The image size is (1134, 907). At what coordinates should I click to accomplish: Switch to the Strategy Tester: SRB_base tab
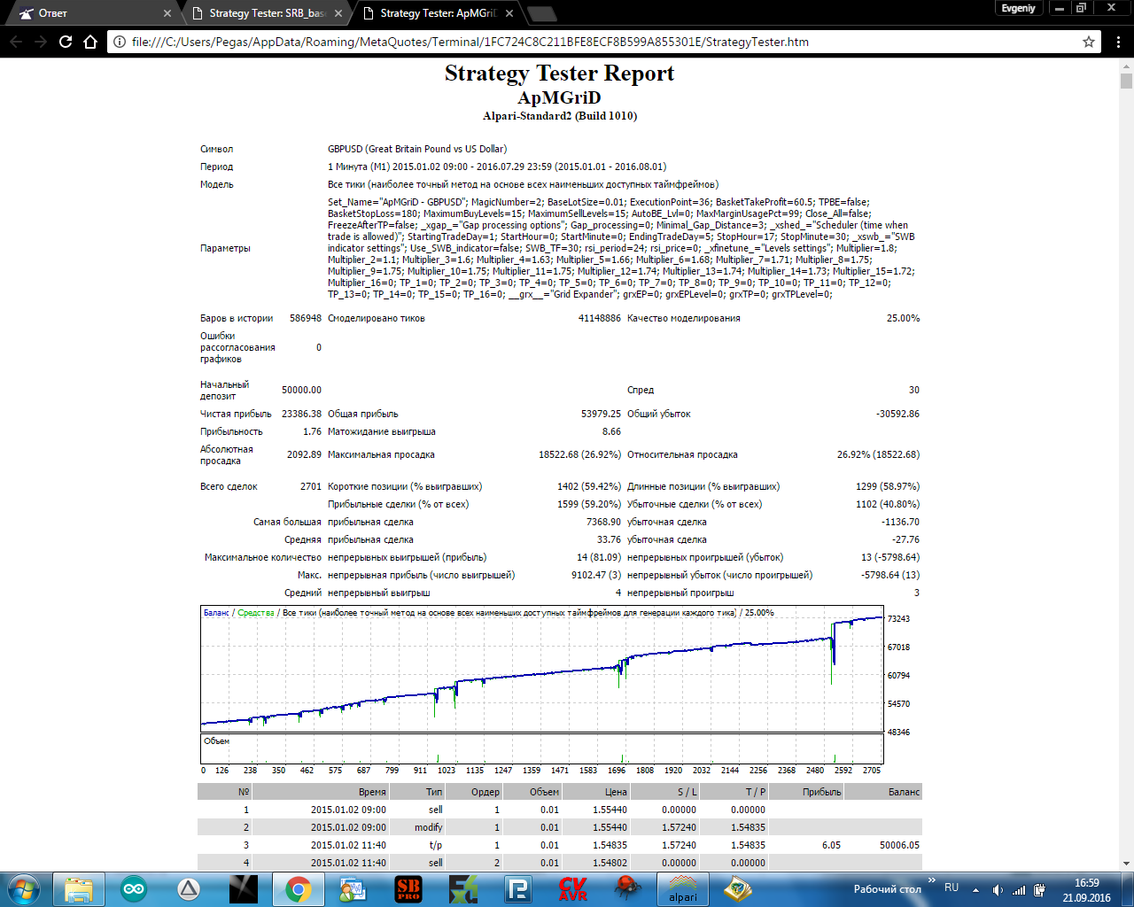pos(268,13)
